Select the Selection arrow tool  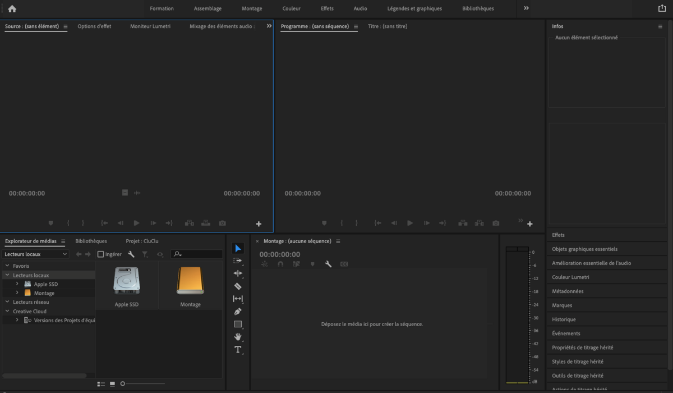point(238,248)
